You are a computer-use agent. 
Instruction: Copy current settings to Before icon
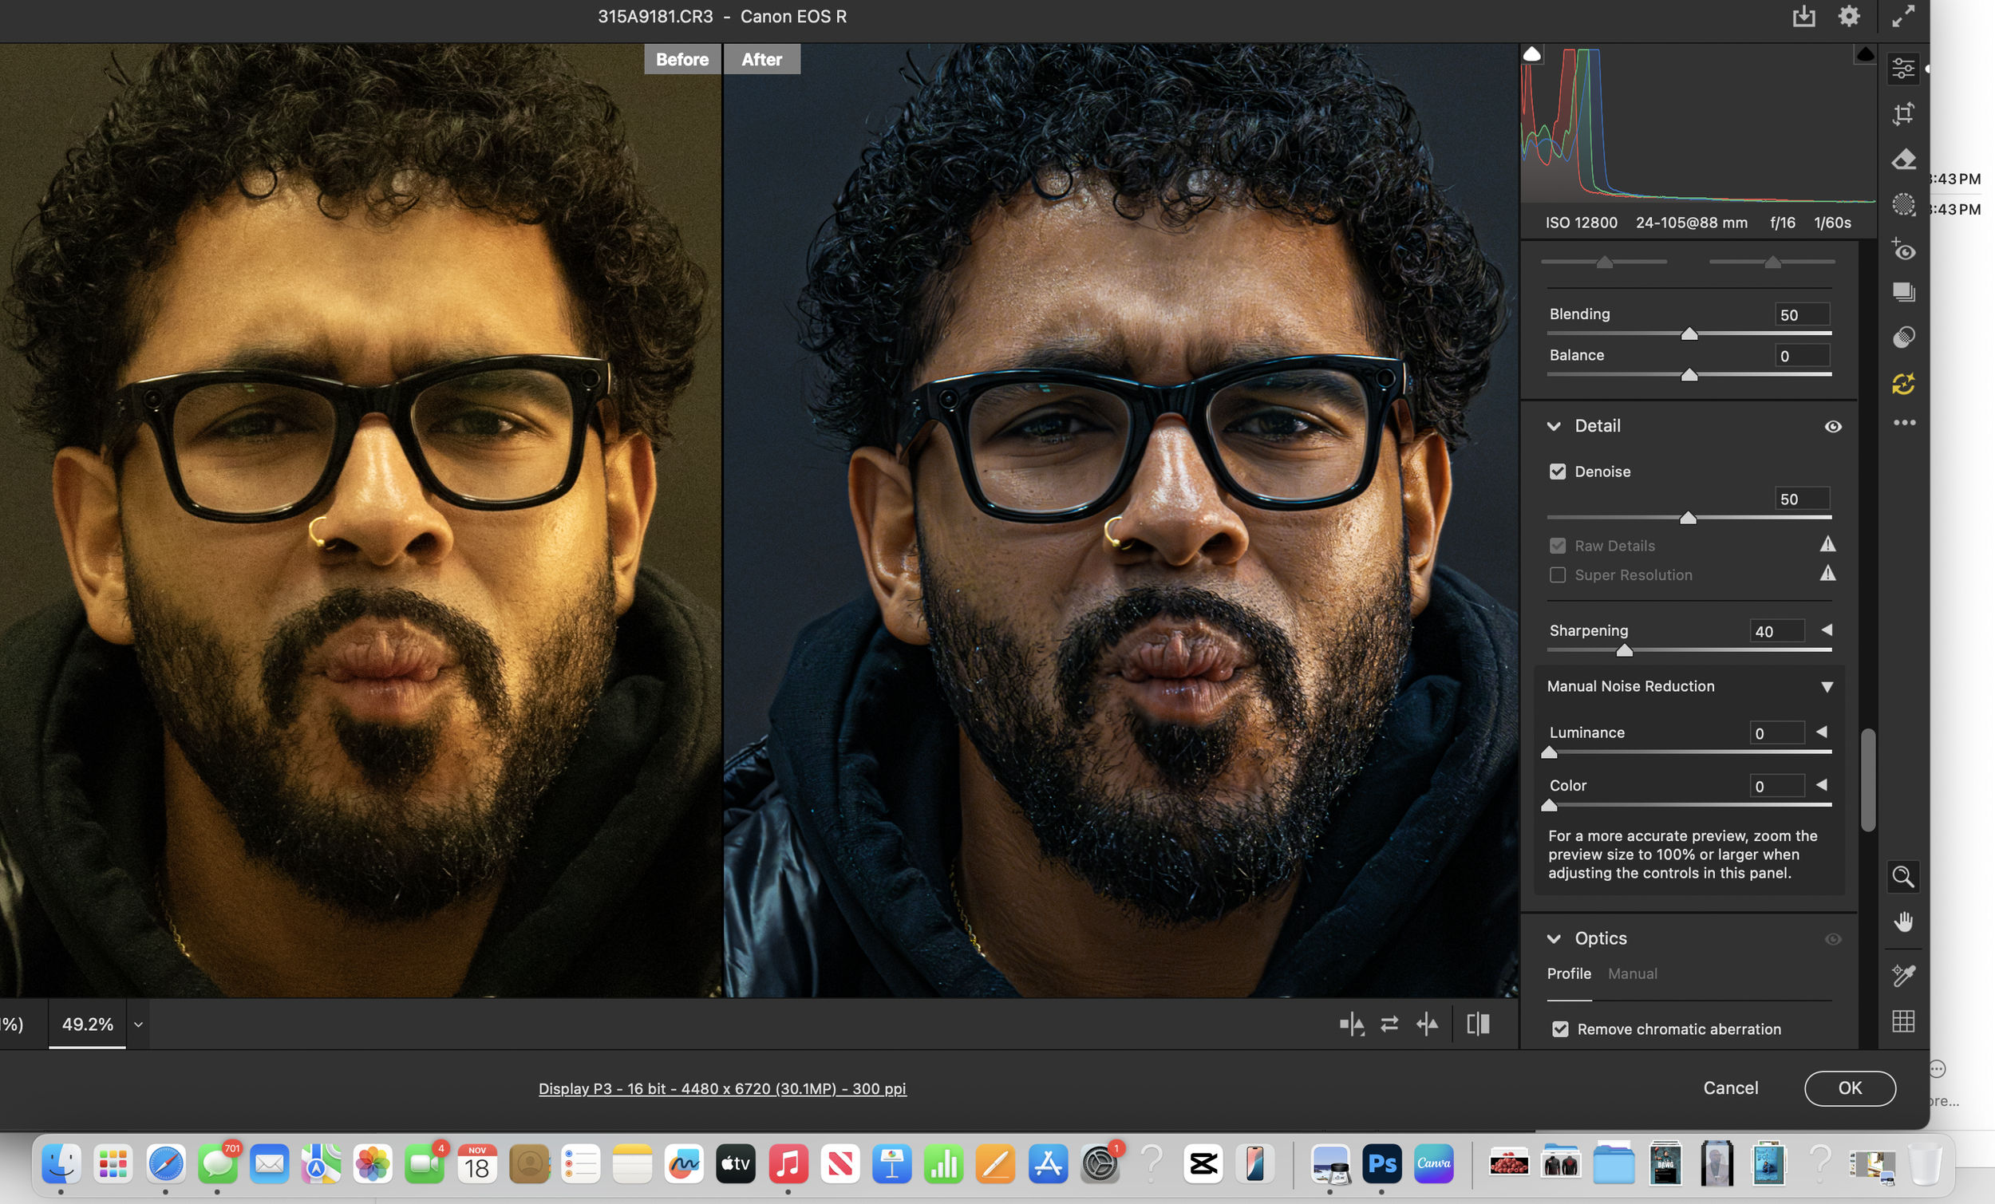click(1427, 1024)
